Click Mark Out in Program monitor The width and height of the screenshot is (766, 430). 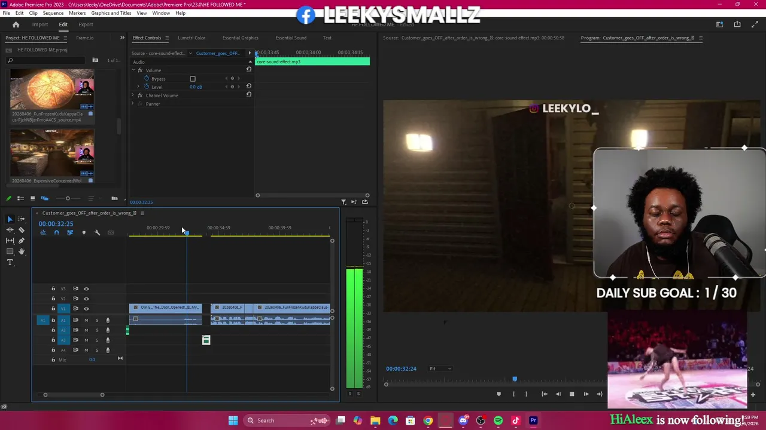tap(526, 394)
